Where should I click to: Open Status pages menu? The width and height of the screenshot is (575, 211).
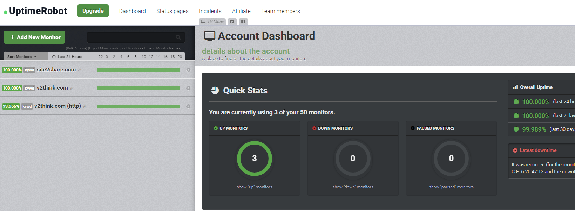coord(172,11)
